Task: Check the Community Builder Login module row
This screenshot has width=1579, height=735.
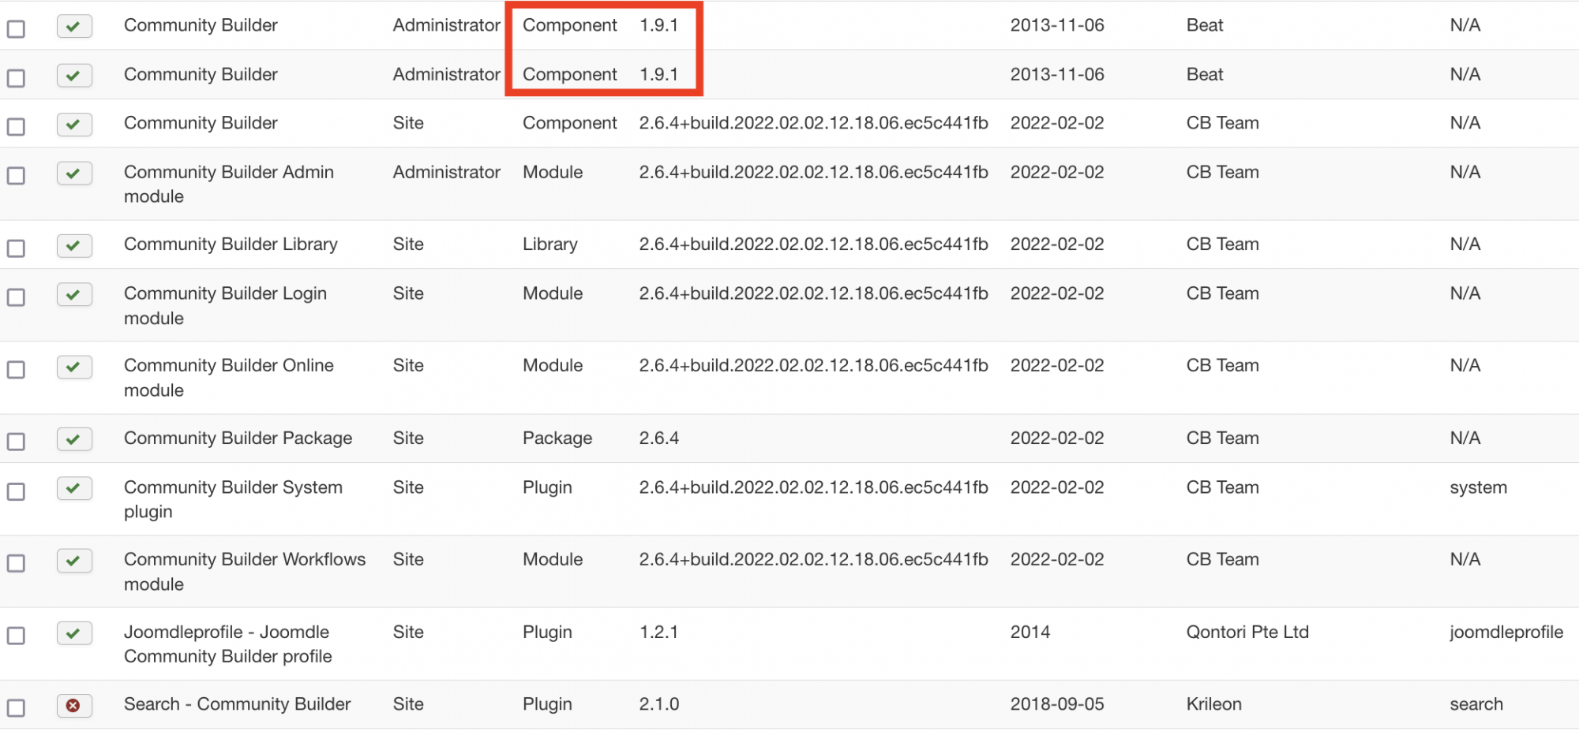Action: click(x=16, y=297)
